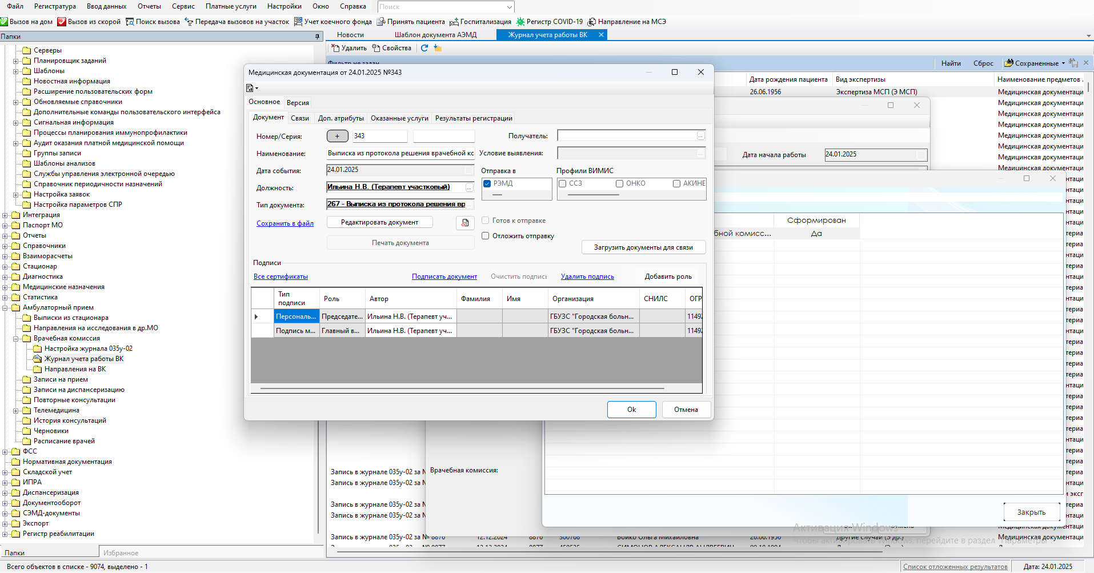Collapse the Амбулаторный прием tree node
This screenshot has height=573, width=1094.
tap(5, 307)
